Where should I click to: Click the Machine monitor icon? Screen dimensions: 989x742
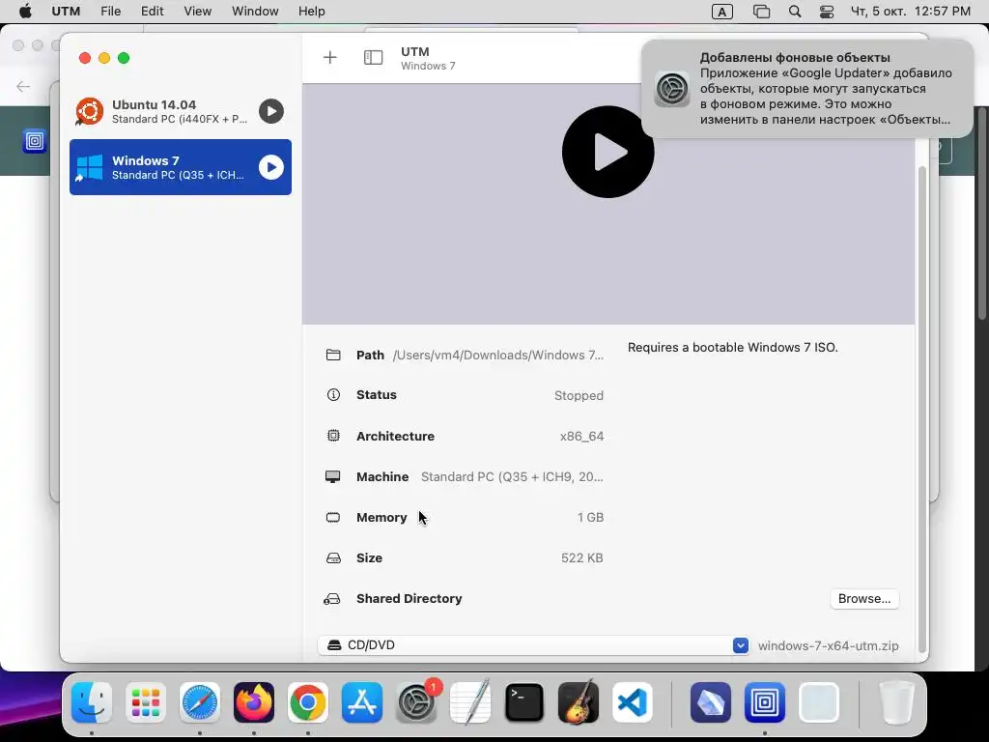click(333, 477)
